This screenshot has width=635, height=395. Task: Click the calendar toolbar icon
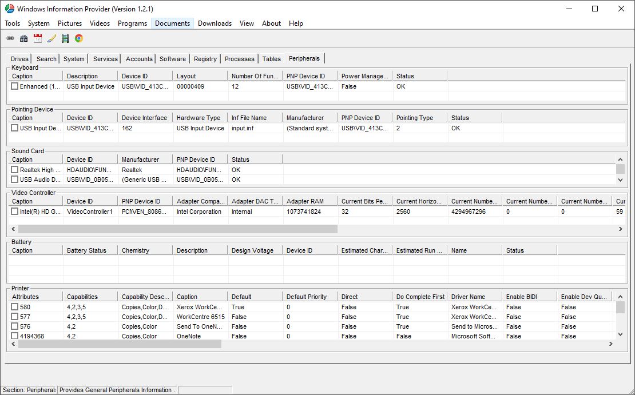click(37, 38)
